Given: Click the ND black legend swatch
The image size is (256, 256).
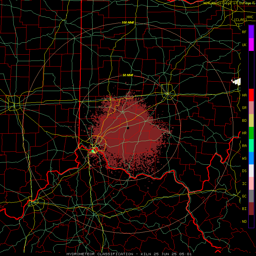Looking at the screenshot, I should click(x=251, y=221).
